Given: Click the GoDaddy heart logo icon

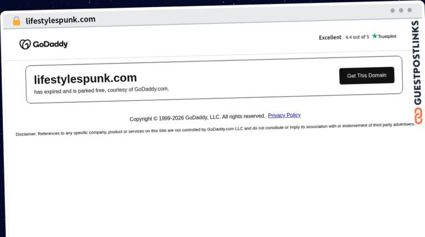Looking at the screenshot, I should (x=25, y=44).
